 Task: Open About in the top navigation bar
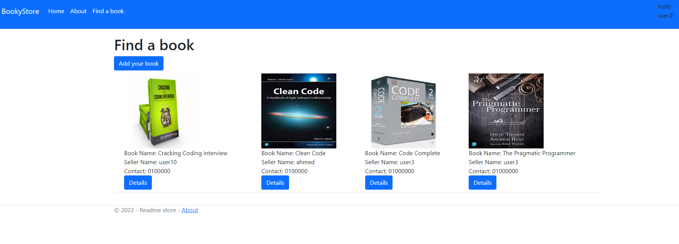78,11
